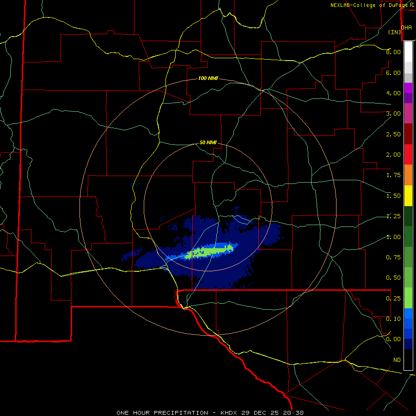Image resolution: width=416 pixels, height=416 pixels.
Task: Select the 0.50 legend value
Action: click(x=393, y=278)
